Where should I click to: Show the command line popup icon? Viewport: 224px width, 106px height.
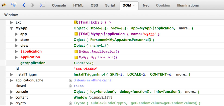click(43, 5)
